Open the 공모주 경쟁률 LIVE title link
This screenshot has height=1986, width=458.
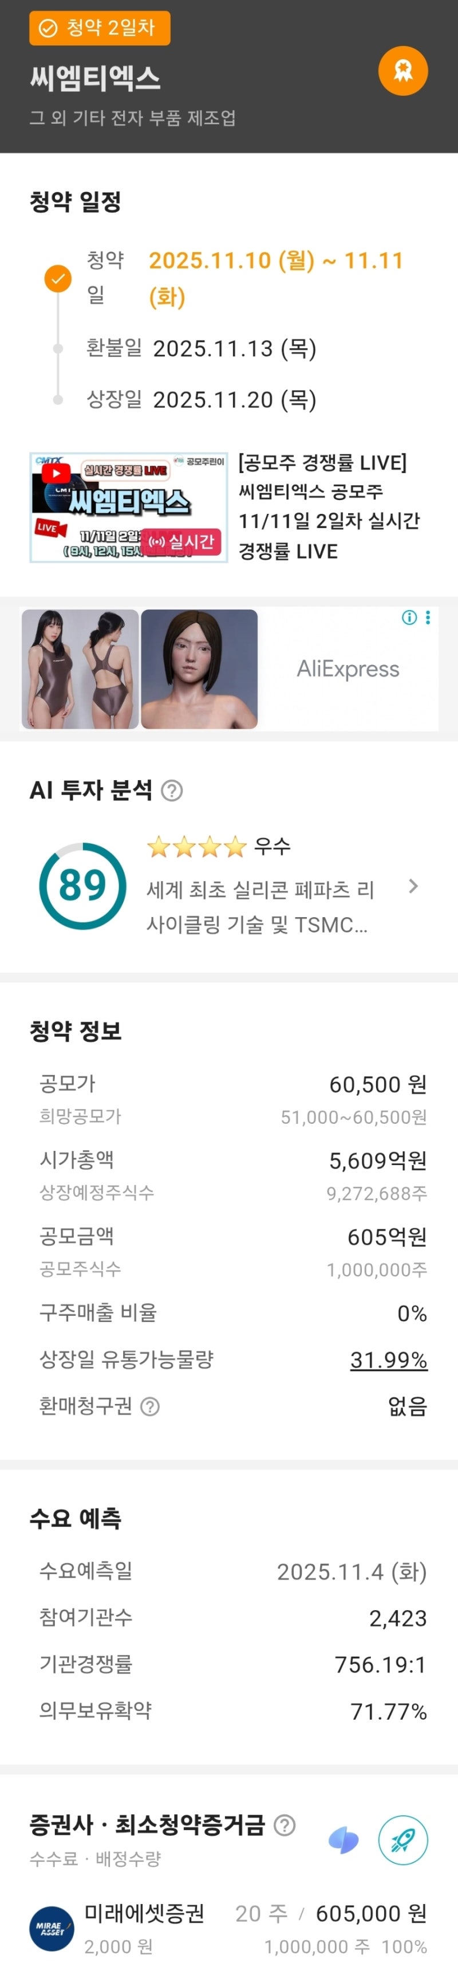coord(330,506)
